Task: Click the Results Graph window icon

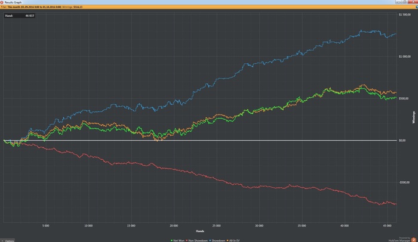Action: coord(2,2)
